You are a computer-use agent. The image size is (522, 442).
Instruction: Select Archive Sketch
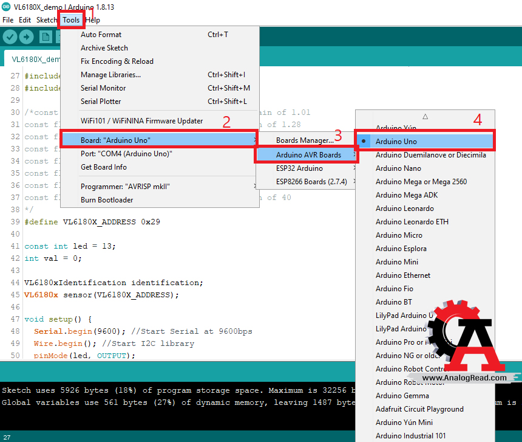[x=160, y=48]
